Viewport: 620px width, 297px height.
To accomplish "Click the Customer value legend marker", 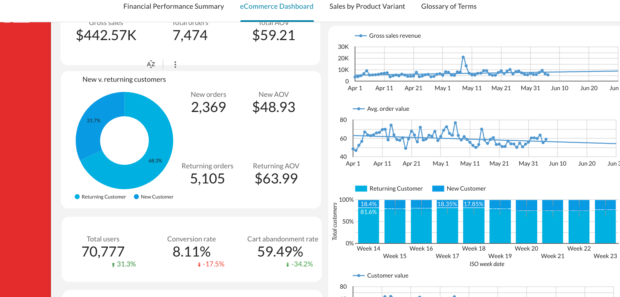I will (359, 276).
